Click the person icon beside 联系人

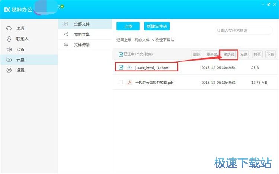[x=9, y=39]
